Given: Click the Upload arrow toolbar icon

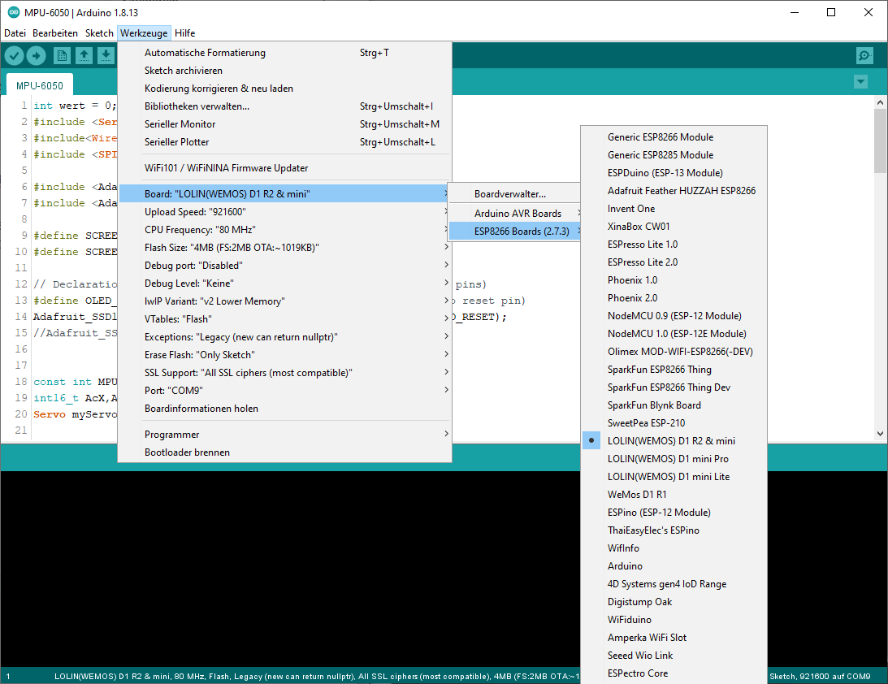Looking at the screenshot, I should tap(37, 55).
